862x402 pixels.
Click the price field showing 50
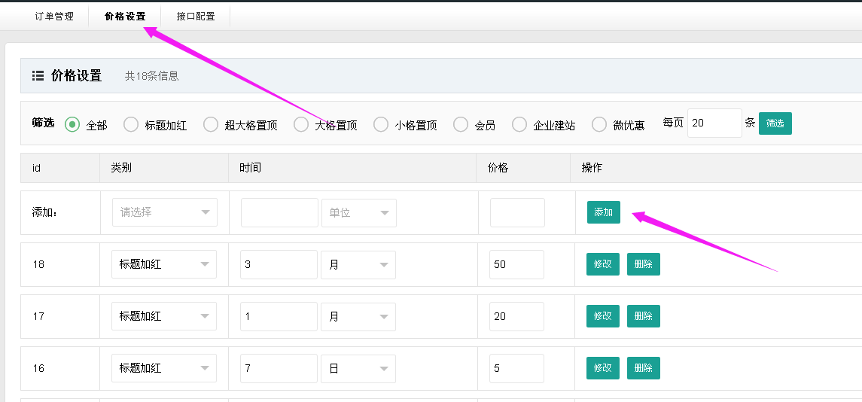point(516,264)
